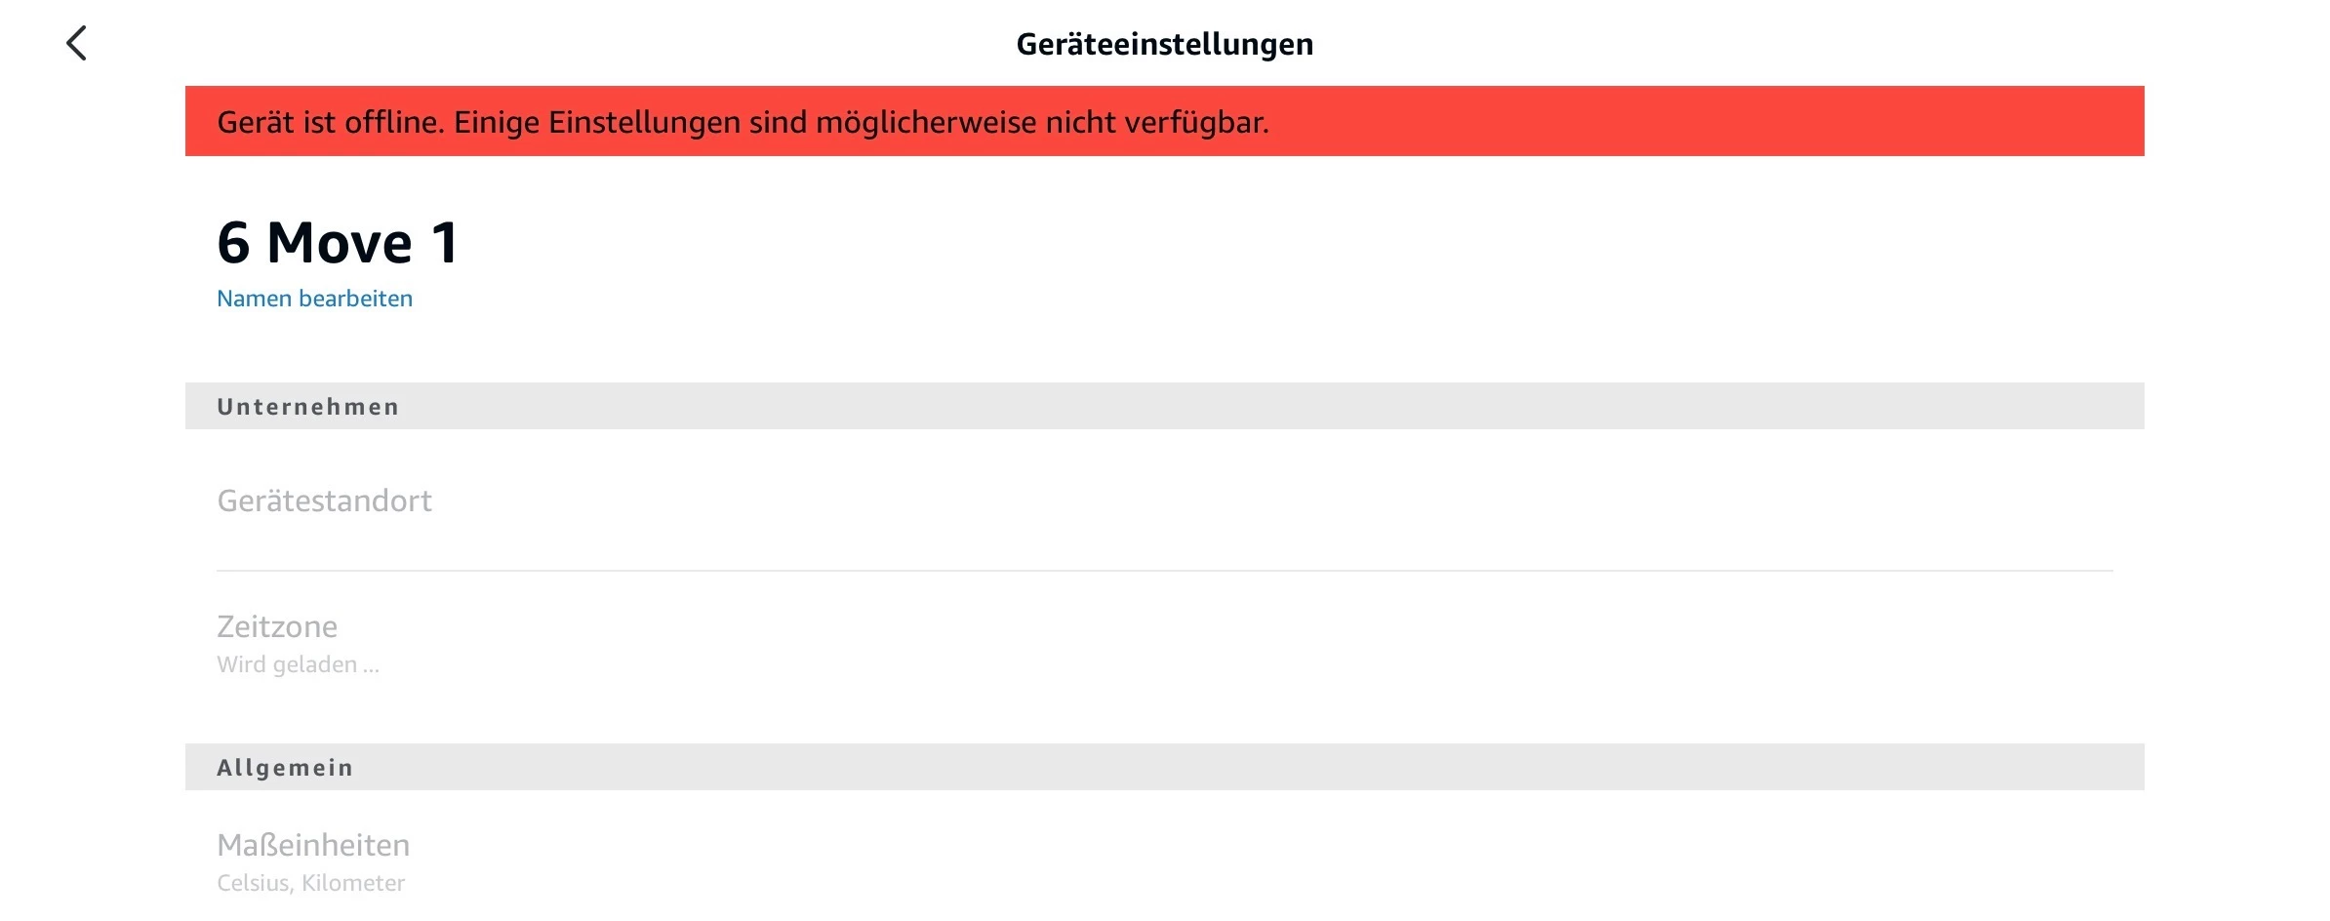Click the words Gerät ist offline
Image resolution: width=2330 pixels, height=921 pixels.
(x=330, y=122)
